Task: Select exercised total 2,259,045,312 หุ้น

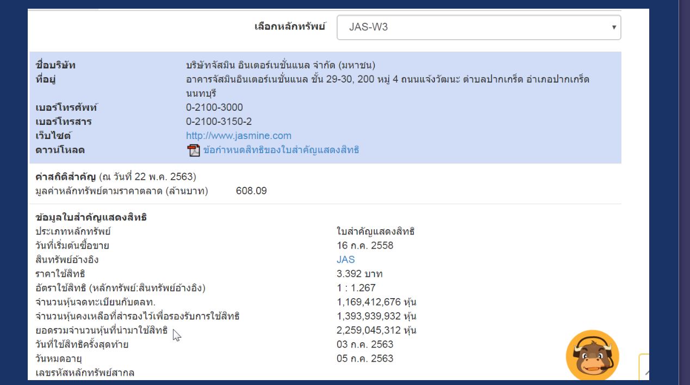Action: tap(376, 330)
